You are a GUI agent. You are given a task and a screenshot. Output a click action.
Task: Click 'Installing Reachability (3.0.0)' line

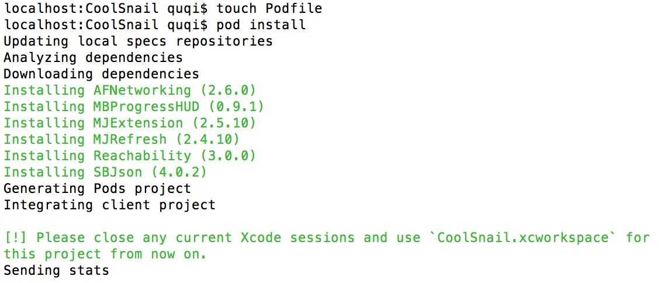(x=130, y=156)
